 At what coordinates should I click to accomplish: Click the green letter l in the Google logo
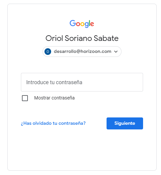[x=89, y=23]
